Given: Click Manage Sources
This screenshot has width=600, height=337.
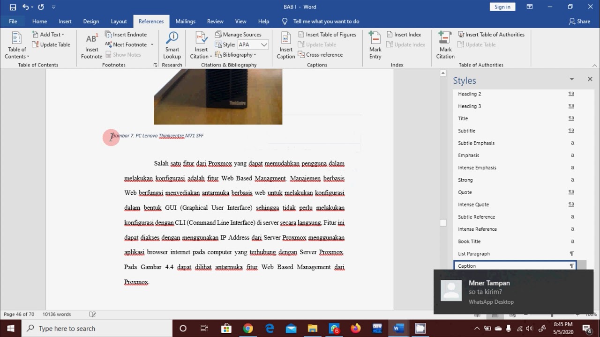Looking at the screenshot, I should (x=238, y=34).
